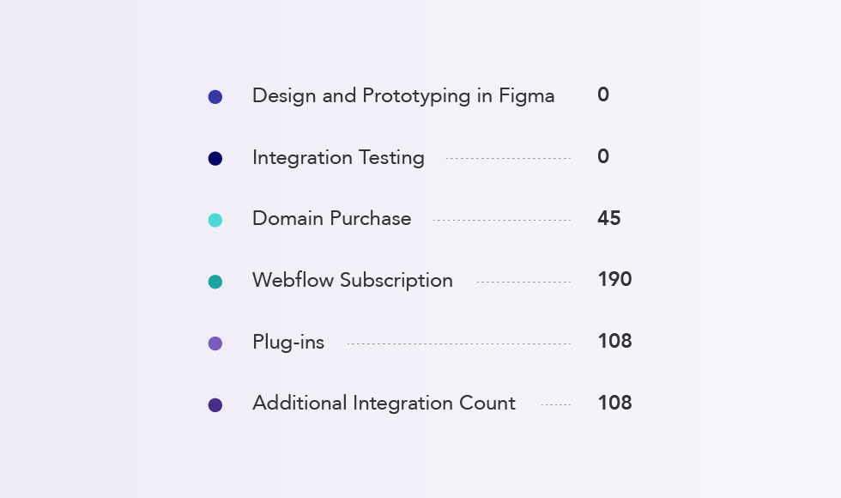Select the Domain Purchase label
This screenshot has width=841, height=498.
pyautogui.click(x=331, y=219)
